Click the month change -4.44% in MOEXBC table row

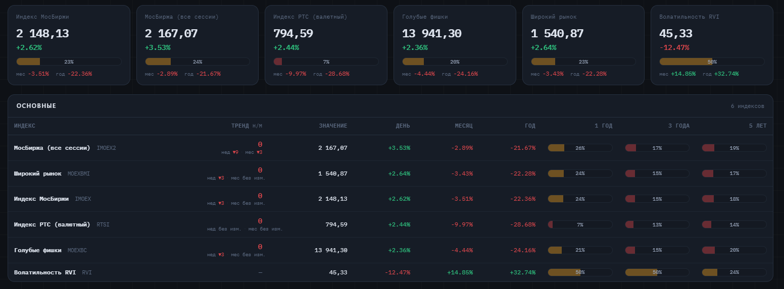point(462,250)
